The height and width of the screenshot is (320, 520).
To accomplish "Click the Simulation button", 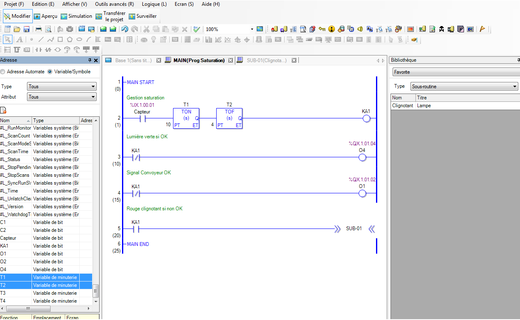I will [77, 17].
